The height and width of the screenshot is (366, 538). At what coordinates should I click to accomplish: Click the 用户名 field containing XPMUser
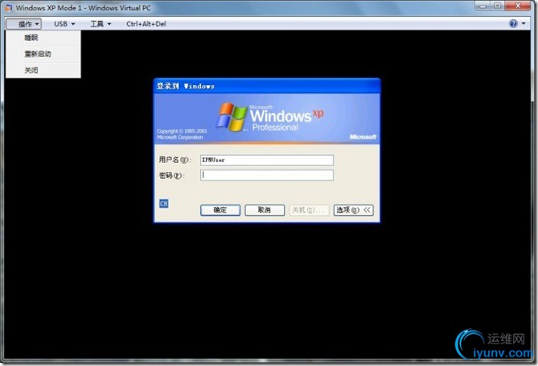coord(267,160)
